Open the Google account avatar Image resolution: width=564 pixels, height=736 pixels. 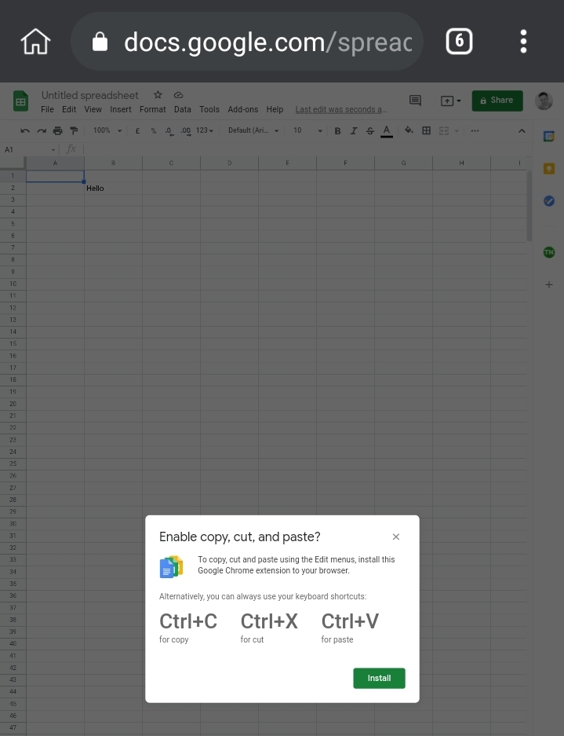[x=544, y=101]
